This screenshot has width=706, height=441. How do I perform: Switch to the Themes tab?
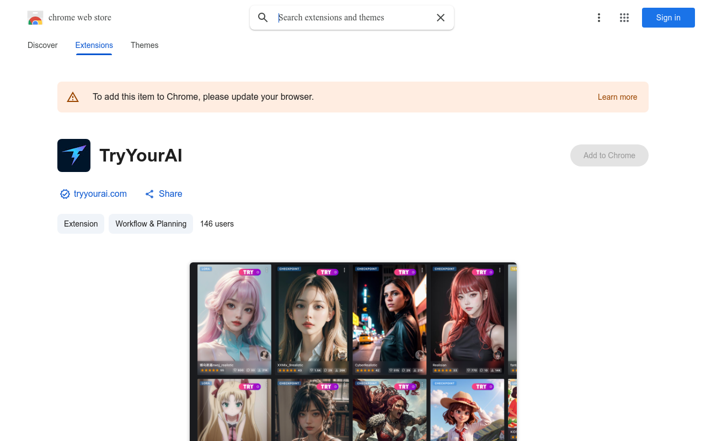click(x=145, y=45)
